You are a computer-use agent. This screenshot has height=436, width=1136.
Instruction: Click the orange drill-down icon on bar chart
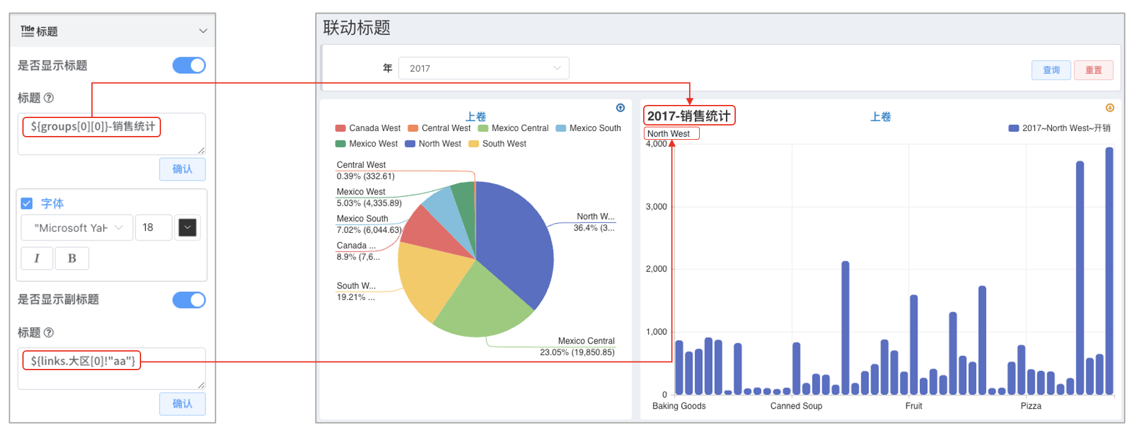[1110, 108]
